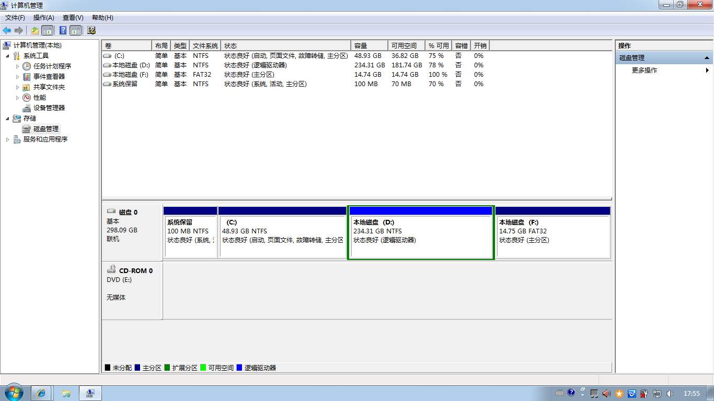Sort by the 可用空间 column header
Screen dimensions: 714x401
click(x=407, y=46)
